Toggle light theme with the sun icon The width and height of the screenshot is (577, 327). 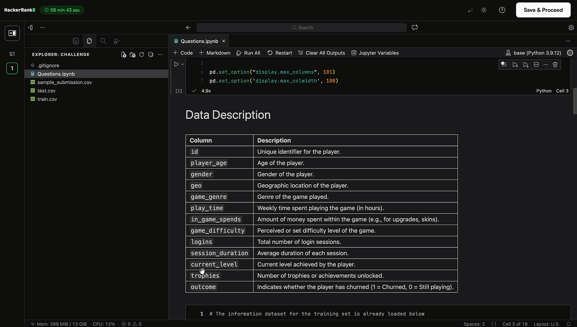click(484, 10)
